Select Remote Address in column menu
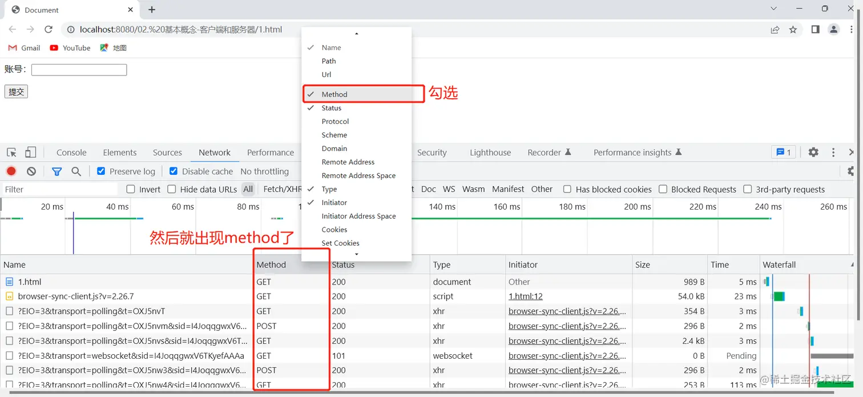 pos(357,162)
